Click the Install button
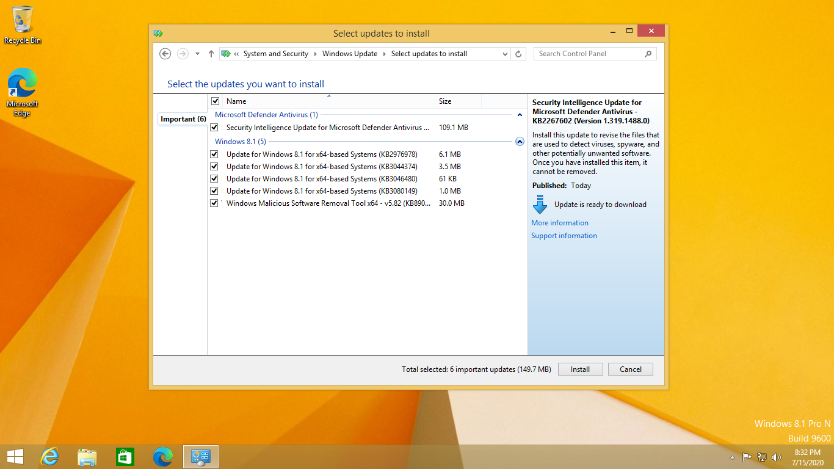The width and height of the screenshot is (834, 469). tap(580, 369)
